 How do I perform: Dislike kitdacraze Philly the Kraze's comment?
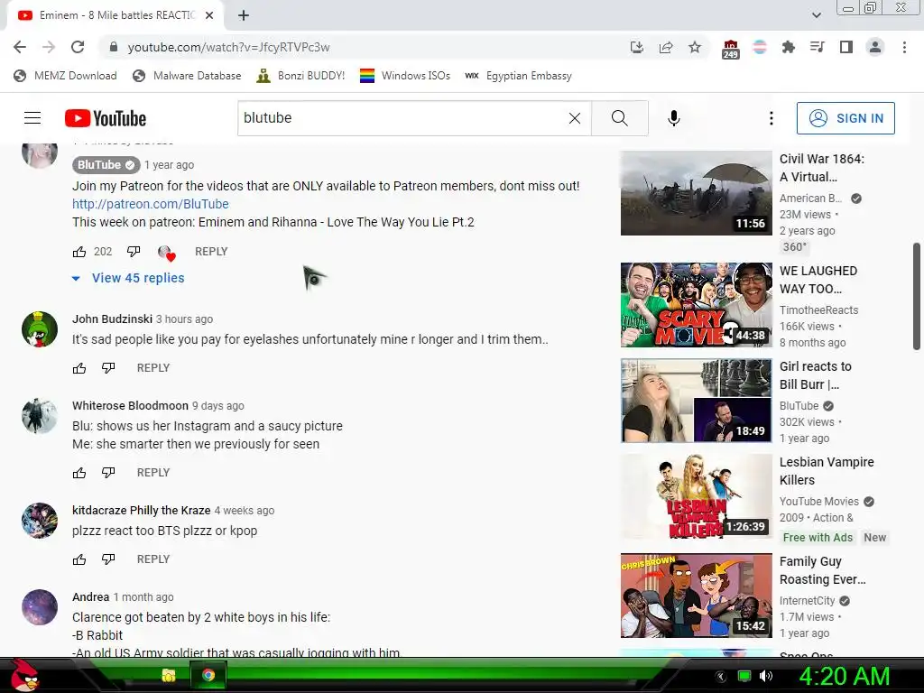click(108, 559)
